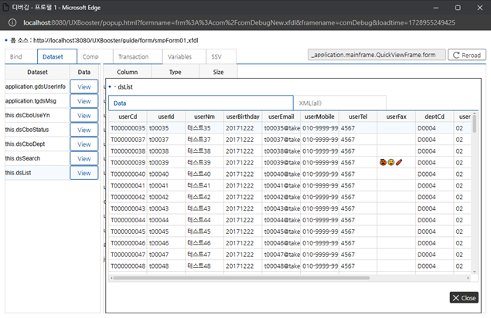Click the userCd column header
This screenshot has width=491, height=318.
coord(128,117)
